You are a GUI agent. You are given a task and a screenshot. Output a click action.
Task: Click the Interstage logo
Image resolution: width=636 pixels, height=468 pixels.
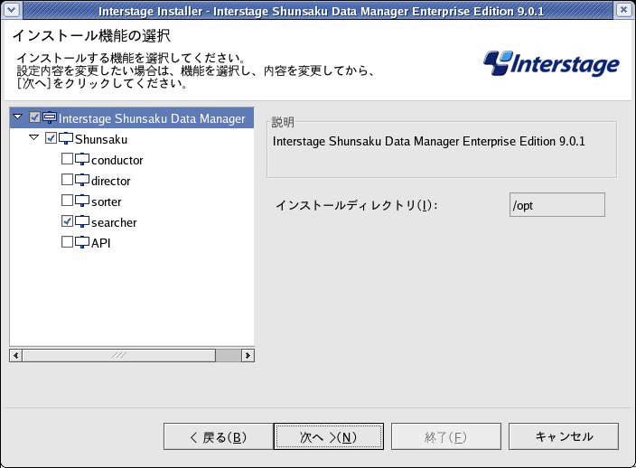tap(551, 63)
